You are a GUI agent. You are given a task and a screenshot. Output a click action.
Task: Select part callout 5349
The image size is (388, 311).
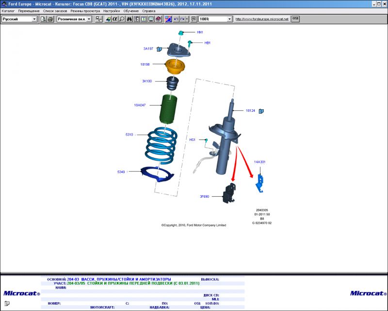coord(121,172)
